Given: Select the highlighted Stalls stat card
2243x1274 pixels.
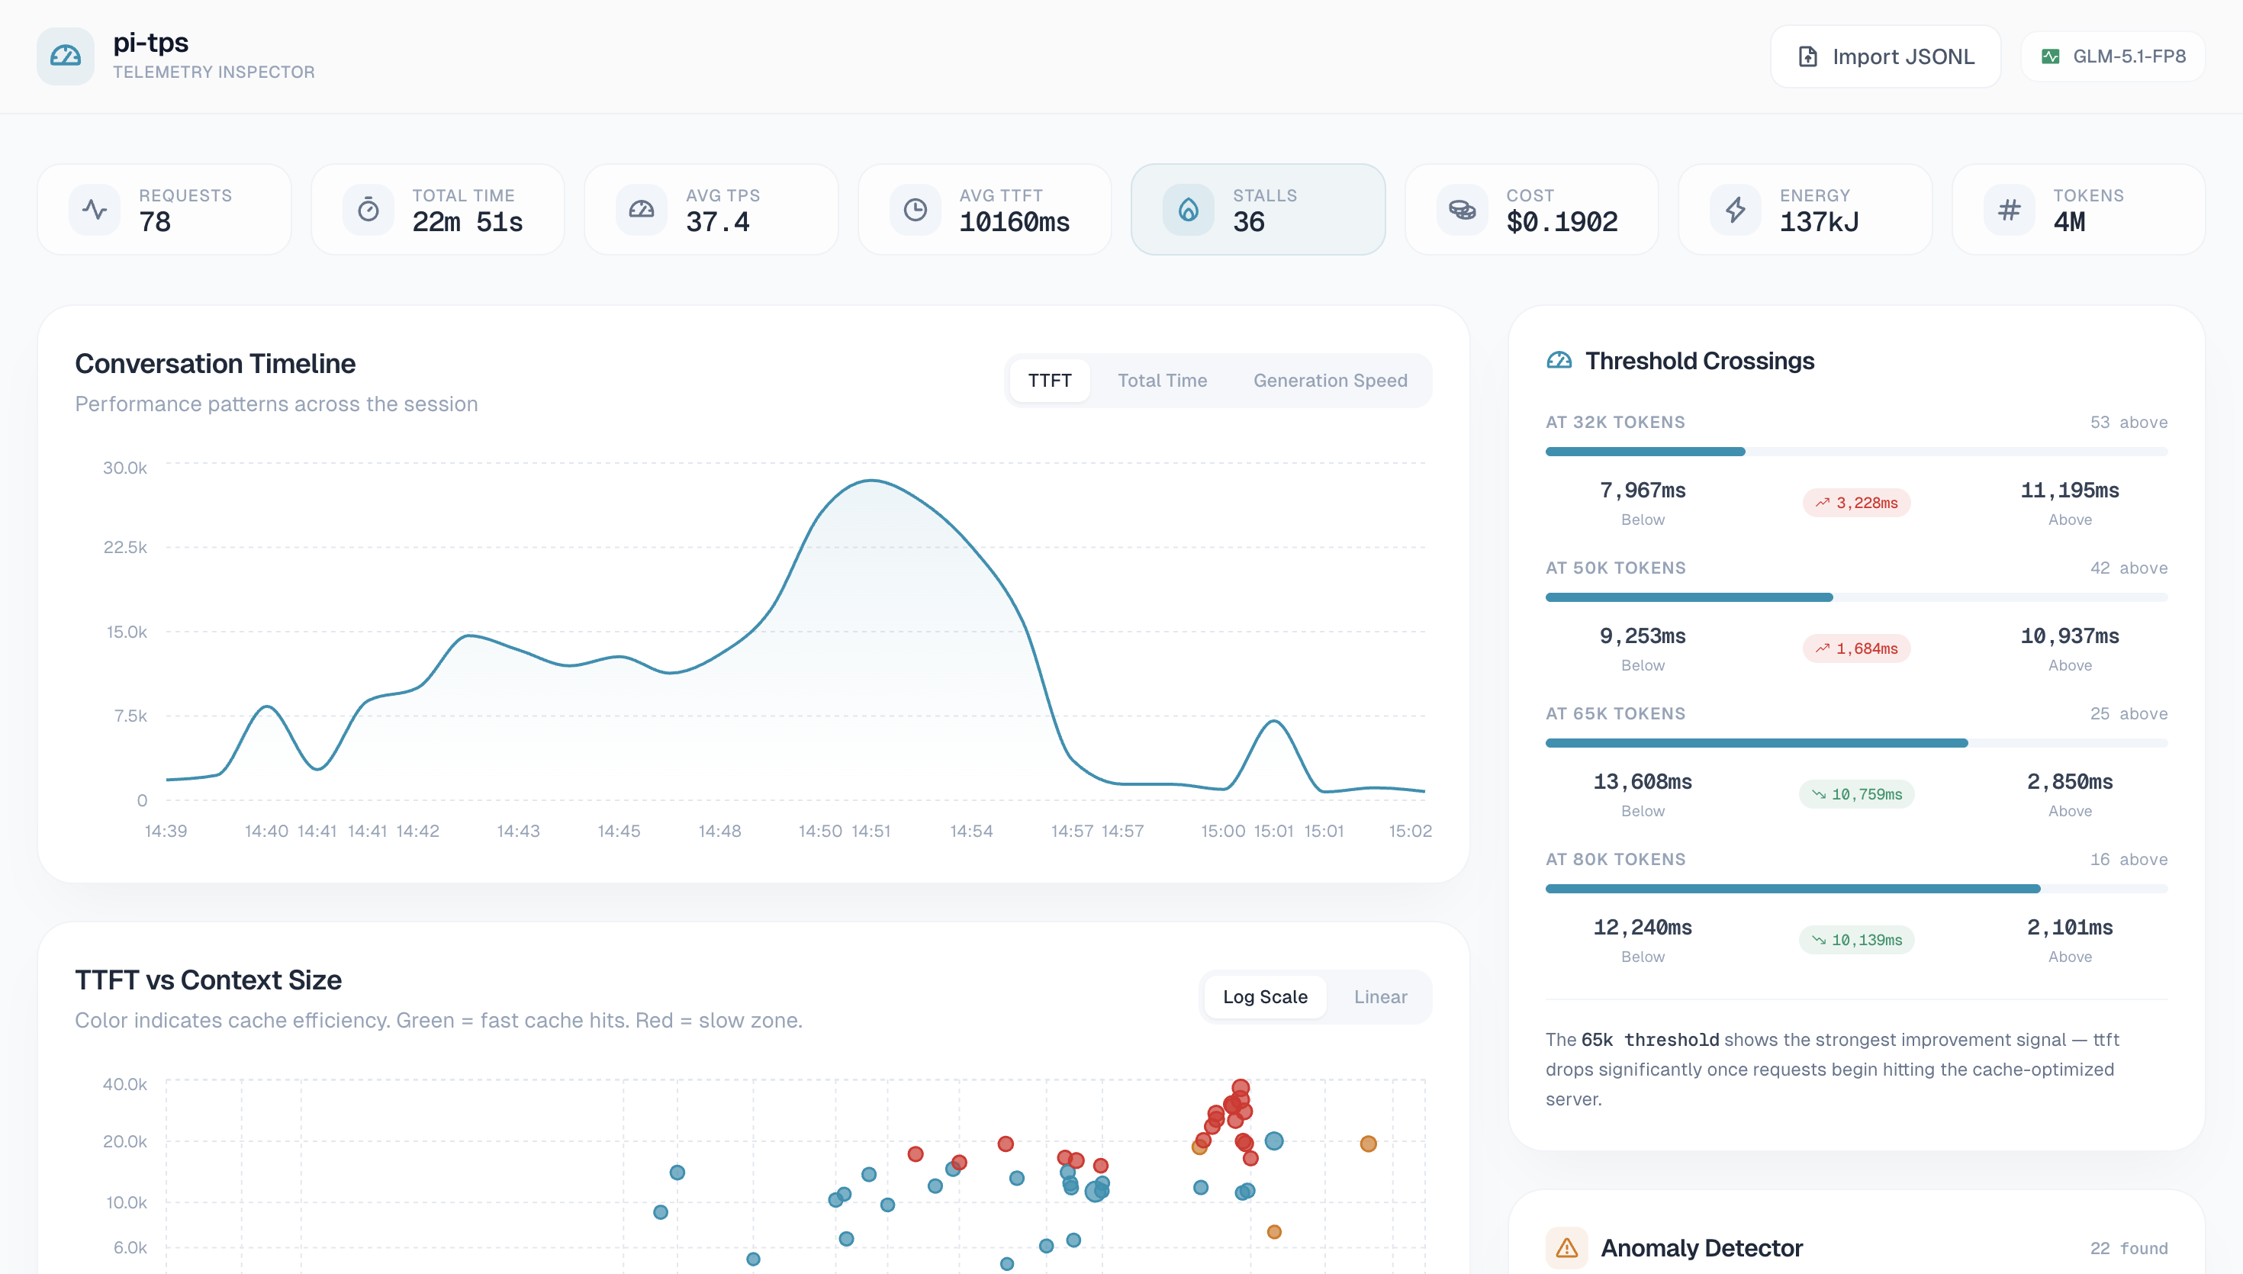Looking at the screenshot, I should click(1257, 210).
